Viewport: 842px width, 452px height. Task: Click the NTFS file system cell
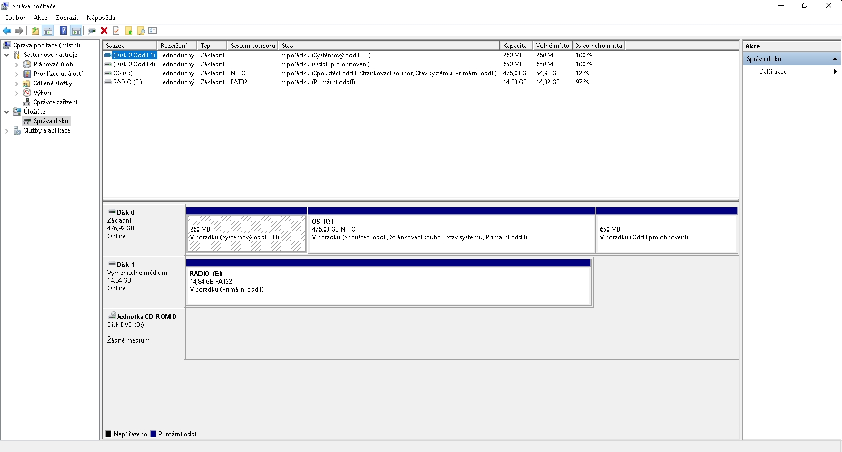(x=237, y=73)
